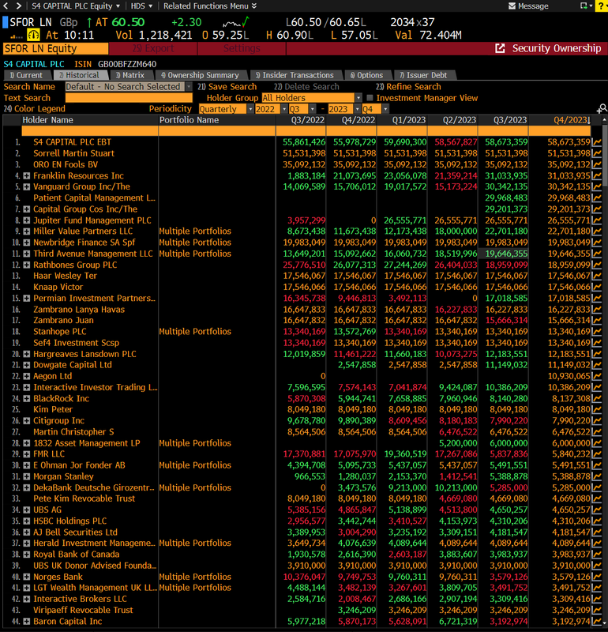Screen dimensions: 608x632
Task: Enable the Investment Manager View checkbox
Action: [370, 97]
